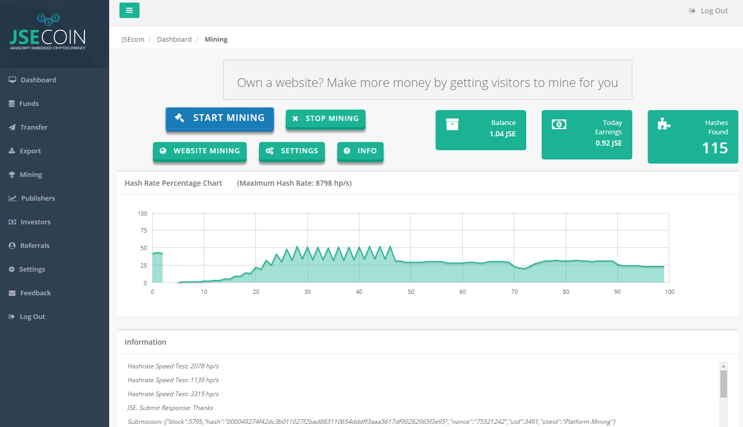Click the Export download icon in sidebar
This screenshot has width=743, height=427.
click(x=12, y=151)
